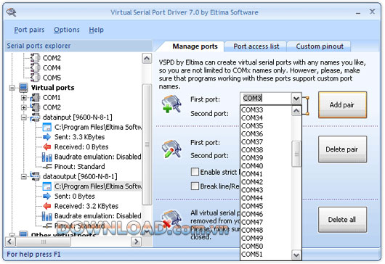This screenshot has height=264, width=385.
Task: Expand the virtual COM2 node
Action: [x=24, y=107]
